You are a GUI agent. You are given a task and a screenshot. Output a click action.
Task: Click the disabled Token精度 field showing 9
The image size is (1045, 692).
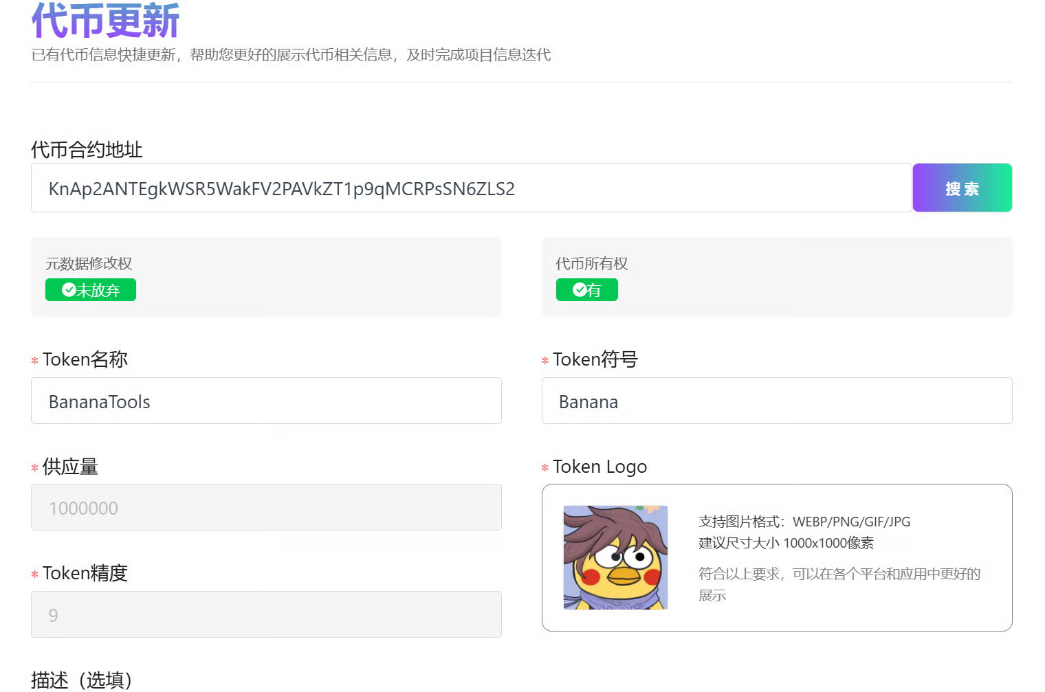[x=266, y=614]
